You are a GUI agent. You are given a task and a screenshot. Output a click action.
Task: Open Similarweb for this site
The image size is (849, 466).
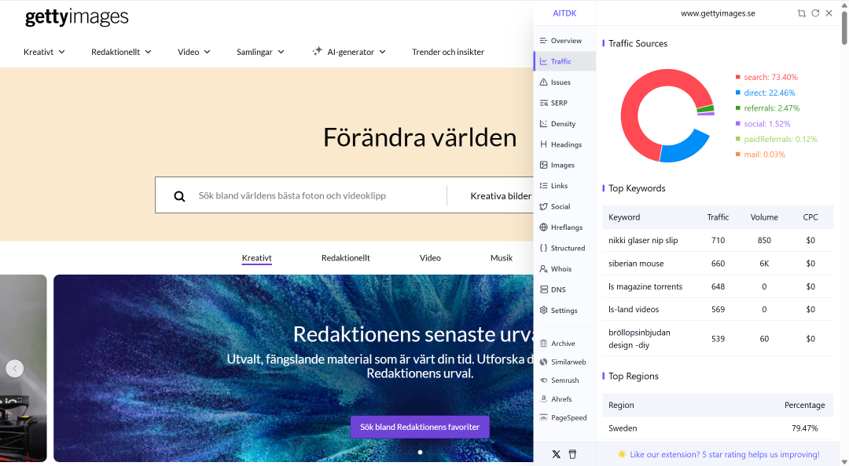click(x=564, y=362)
